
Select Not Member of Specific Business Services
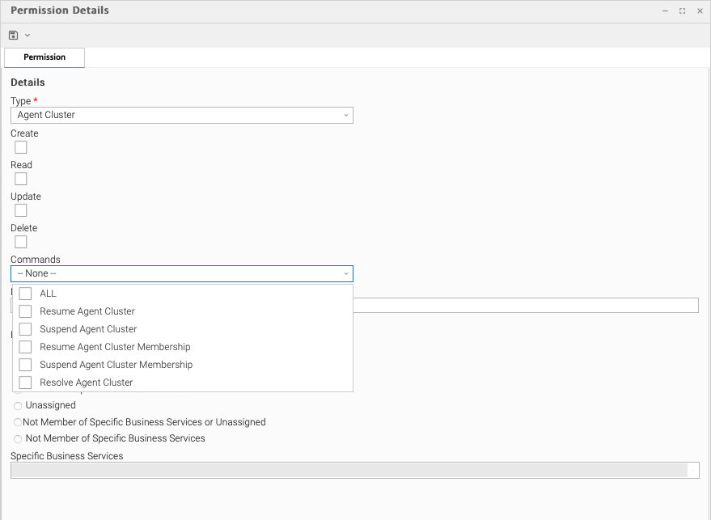click(18, 438)
